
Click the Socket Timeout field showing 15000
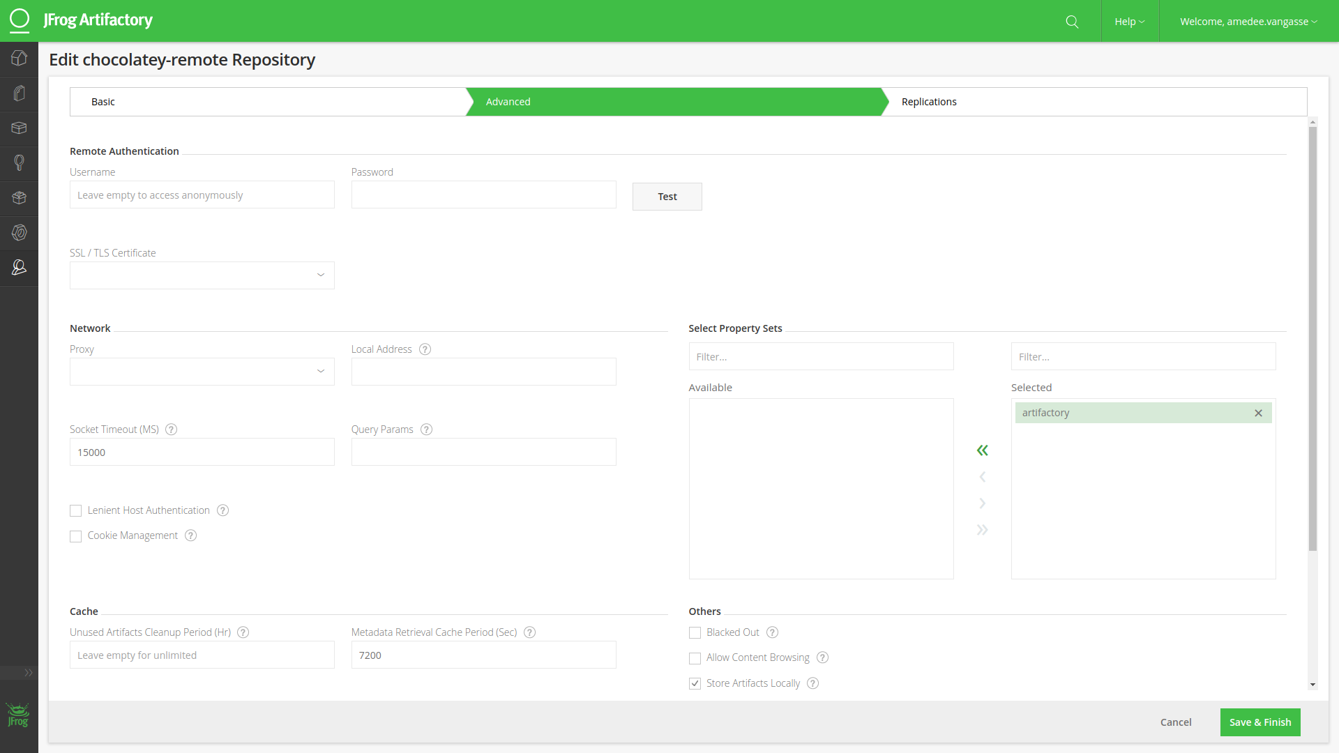202,452
